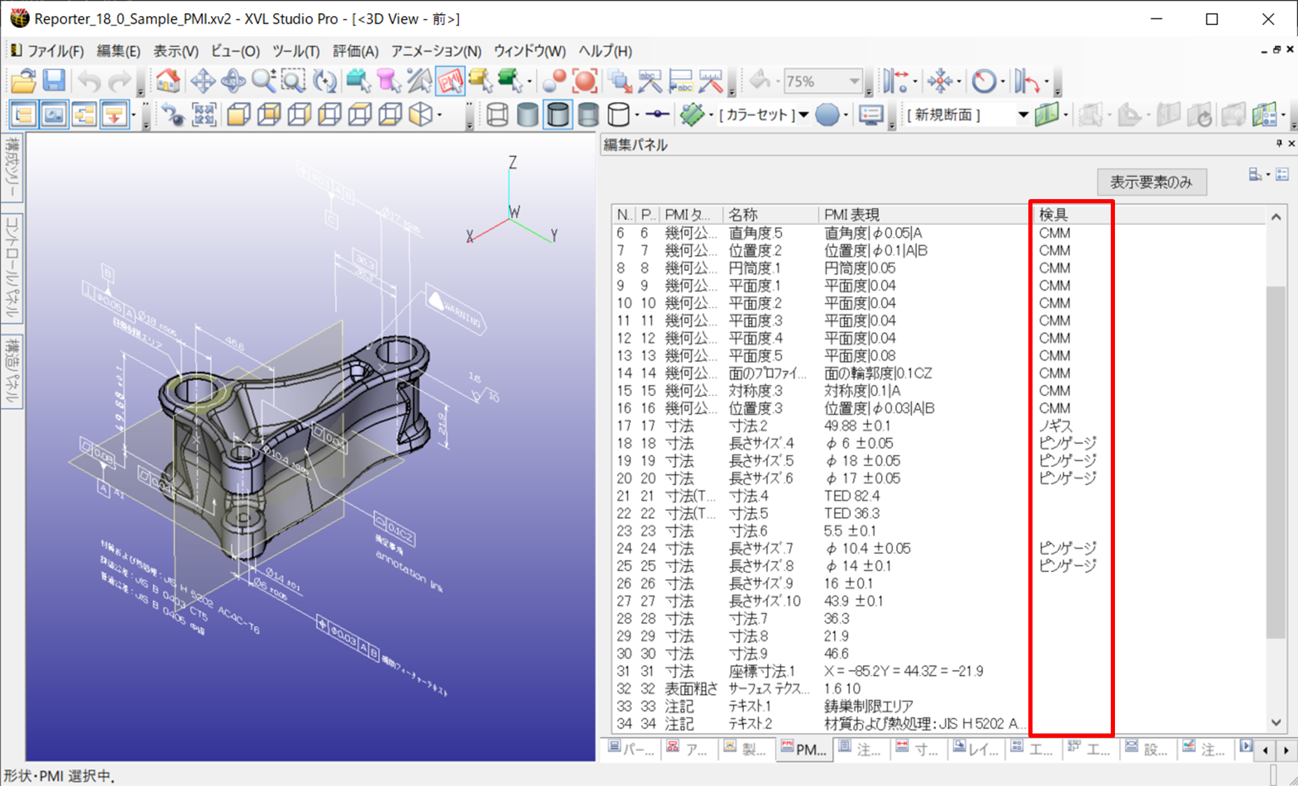Switch to the 設... tab
The height and width of the screenshot is (786, 1298).
click(x=1147, y=749)
